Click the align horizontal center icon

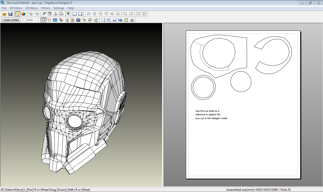point(95,14)
